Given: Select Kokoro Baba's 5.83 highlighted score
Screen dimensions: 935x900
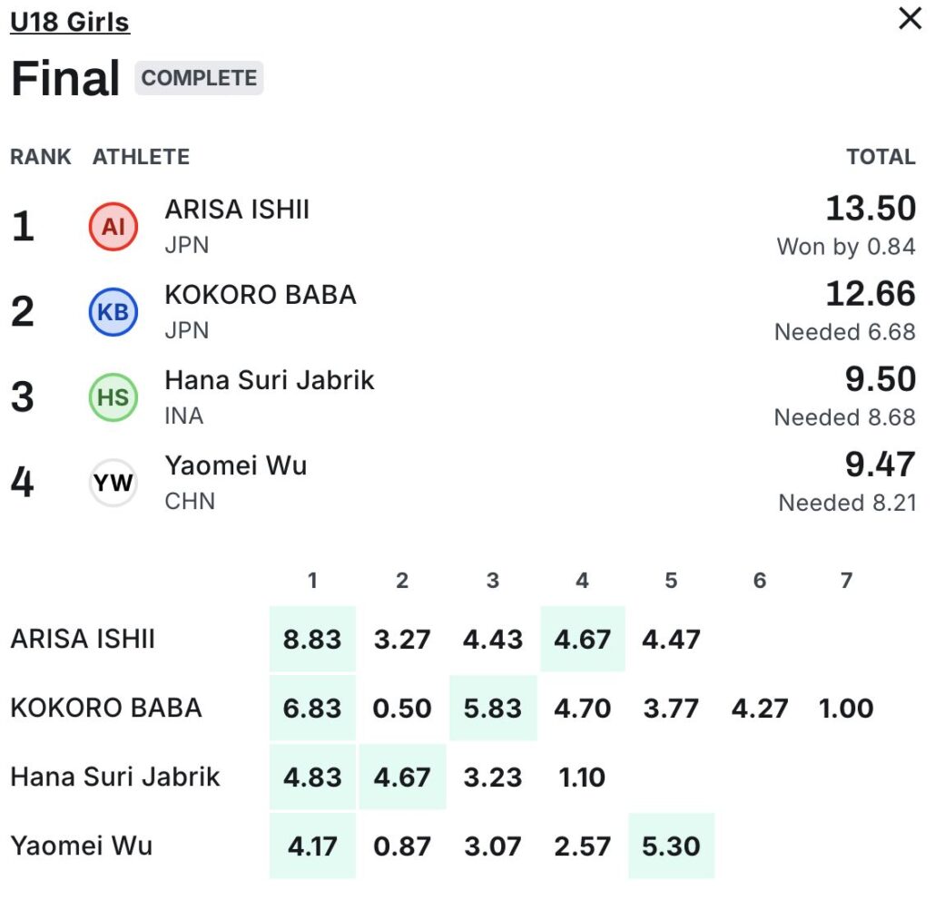Looking at the screenshot, I should (x=492, y=708).
